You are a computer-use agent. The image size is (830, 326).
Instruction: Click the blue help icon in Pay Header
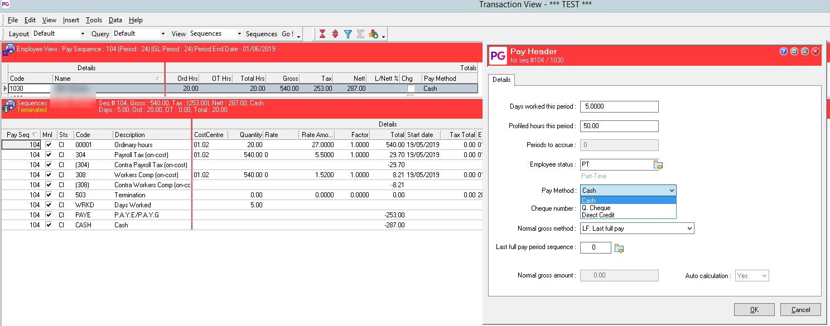(784, 51)
